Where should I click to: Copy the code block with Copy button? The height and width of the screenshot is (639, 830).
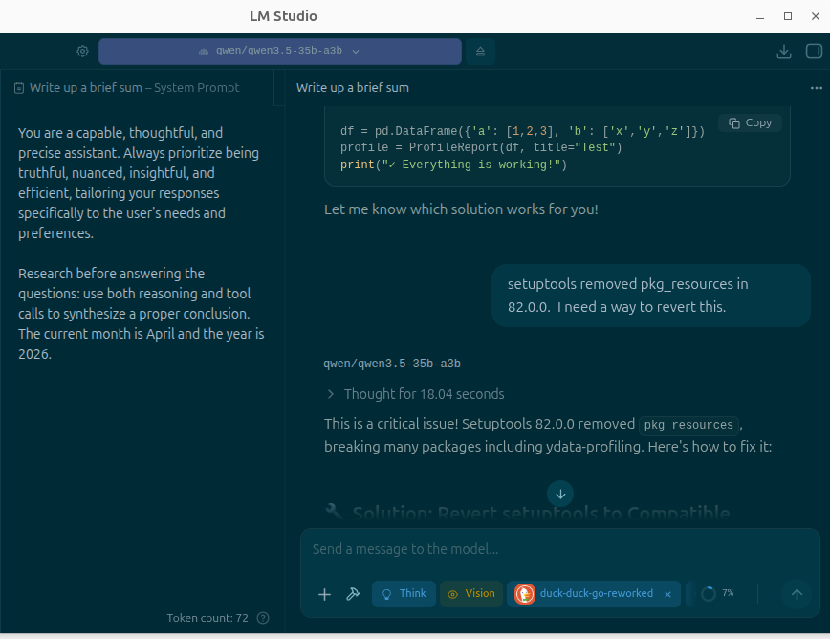coord(750,122)
